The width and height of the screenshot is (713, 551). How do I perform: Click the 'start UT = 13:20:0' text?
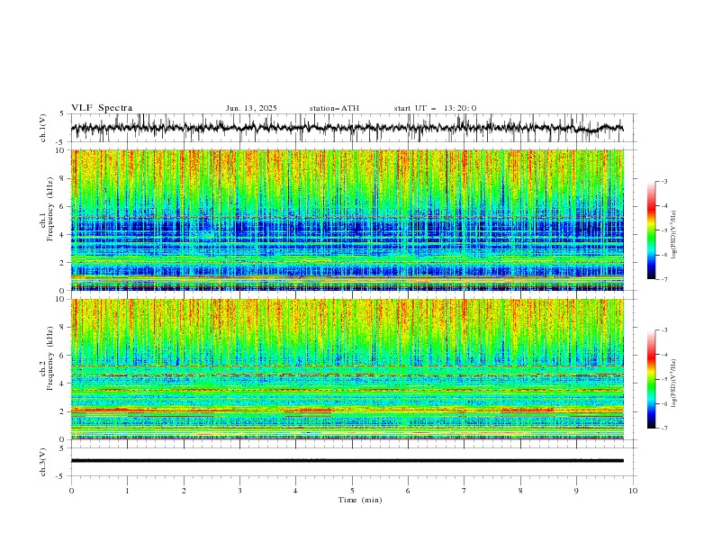coord(435,108)
